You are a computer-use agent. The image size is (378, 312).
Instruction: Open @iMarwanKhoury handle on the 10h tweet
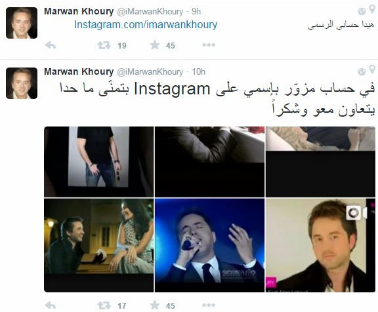(150, 71)
